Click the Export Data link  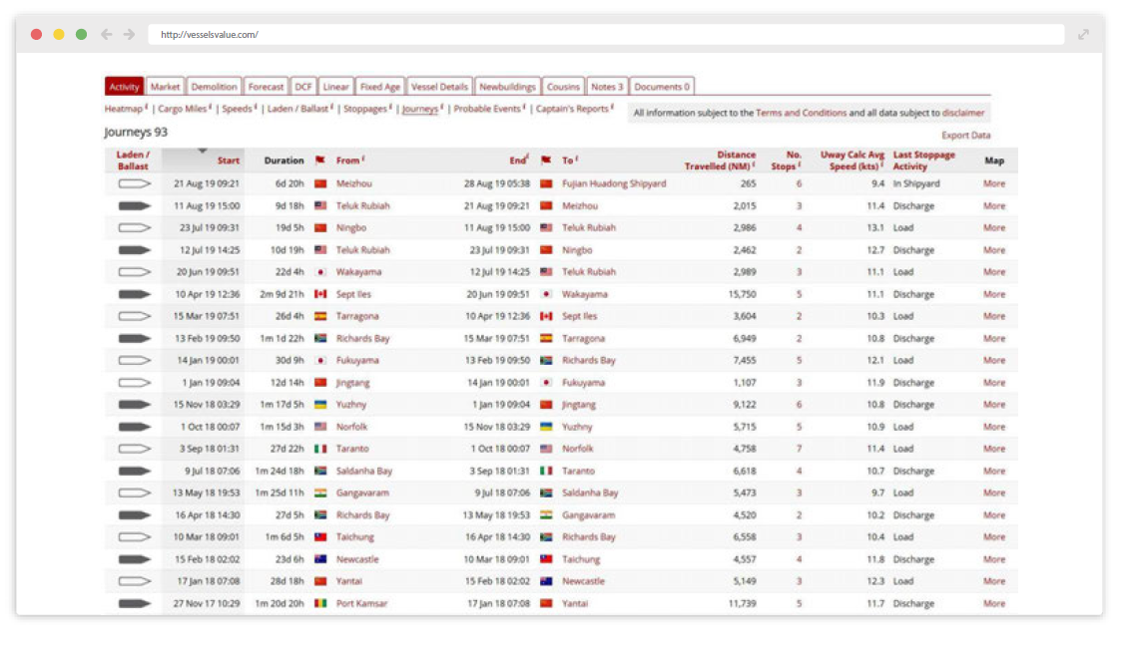[965, 136]
